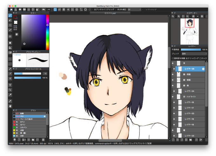Select the レイヤー16 layer
Viewport: 216px width, 156px height.
pos(188,102)
